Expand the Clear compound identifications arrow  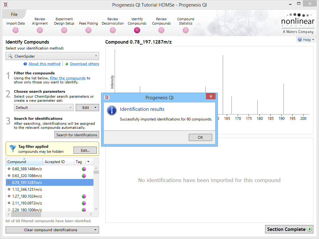point(95,230)
